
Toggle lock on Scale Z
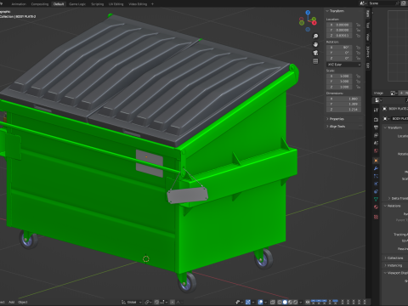(x=359, y=87)
